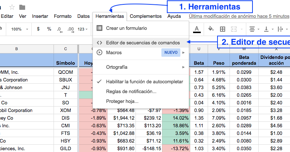Select the SBUX symbol cell

click(66, 80)
